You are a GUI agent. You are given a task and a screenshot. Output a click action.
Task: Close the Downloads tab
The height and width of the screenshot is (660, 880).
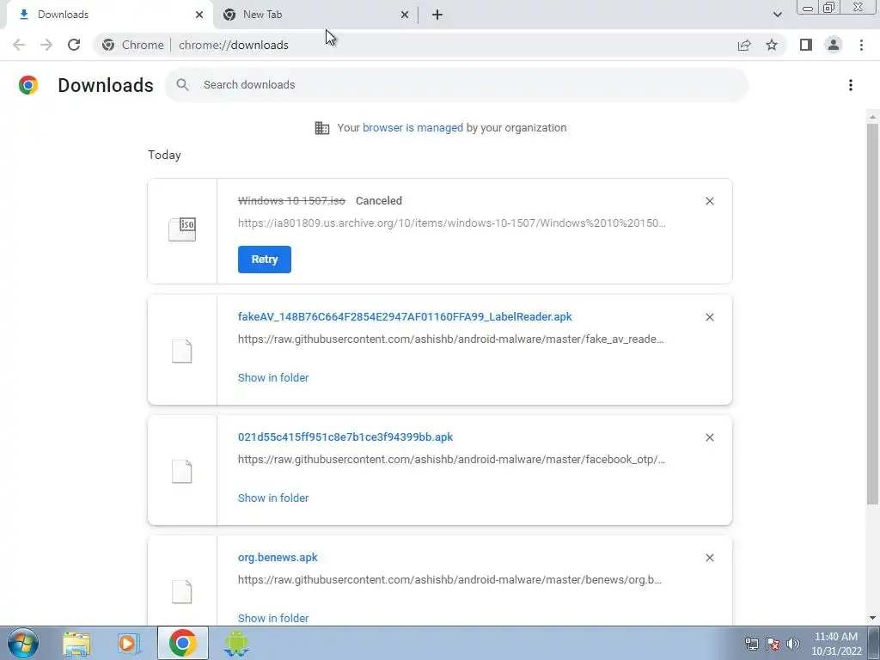coord(199,15)
